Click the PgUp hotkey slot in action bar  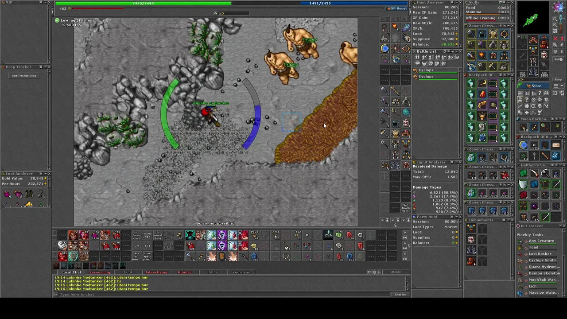pyautogui.click(x=254, y=235)
